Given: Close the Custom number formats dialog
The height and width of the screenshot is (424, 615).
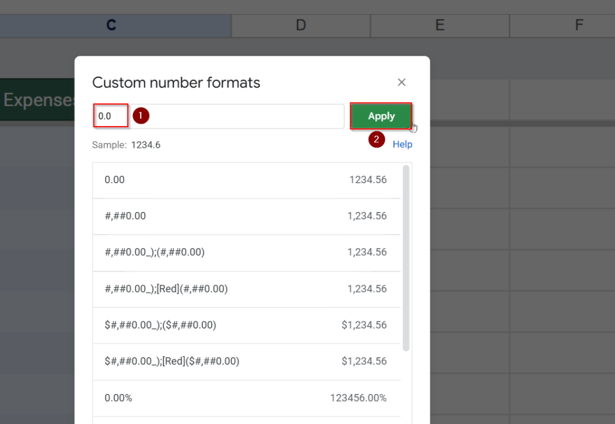Looking at the screenshot, I should (x=401, y=82).
